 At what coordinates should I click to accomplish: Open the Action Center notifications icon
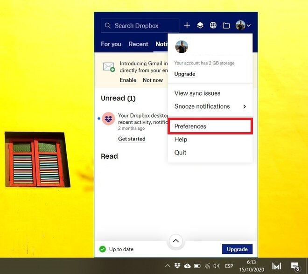point(295,266)
